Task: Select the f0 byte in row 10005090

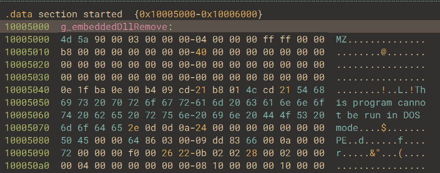Action: click(x=133, y=153)
